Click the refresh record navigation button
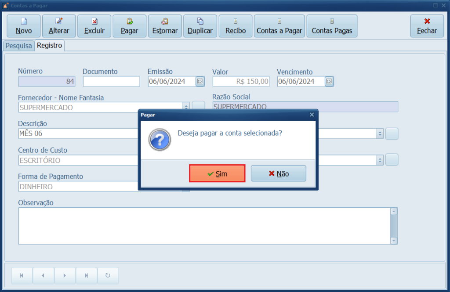 (x=108, y=275)
